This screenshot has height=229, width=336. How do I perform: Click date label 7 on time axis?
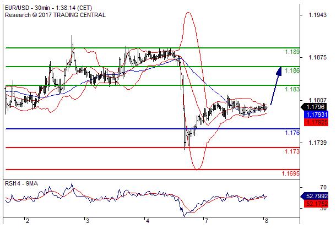[206, 221]
